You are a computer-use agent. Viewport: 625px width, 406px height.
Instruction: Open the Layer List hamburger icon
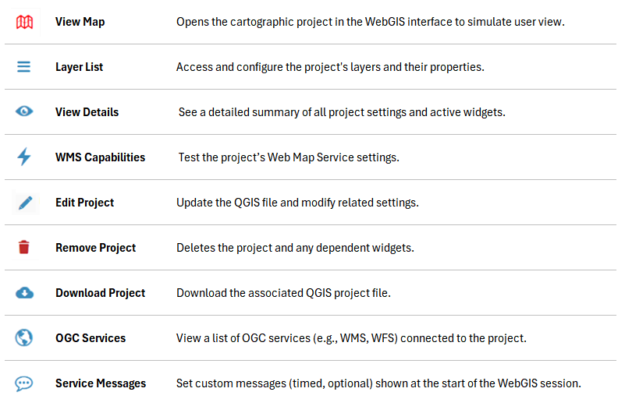[x=24, y=66]
